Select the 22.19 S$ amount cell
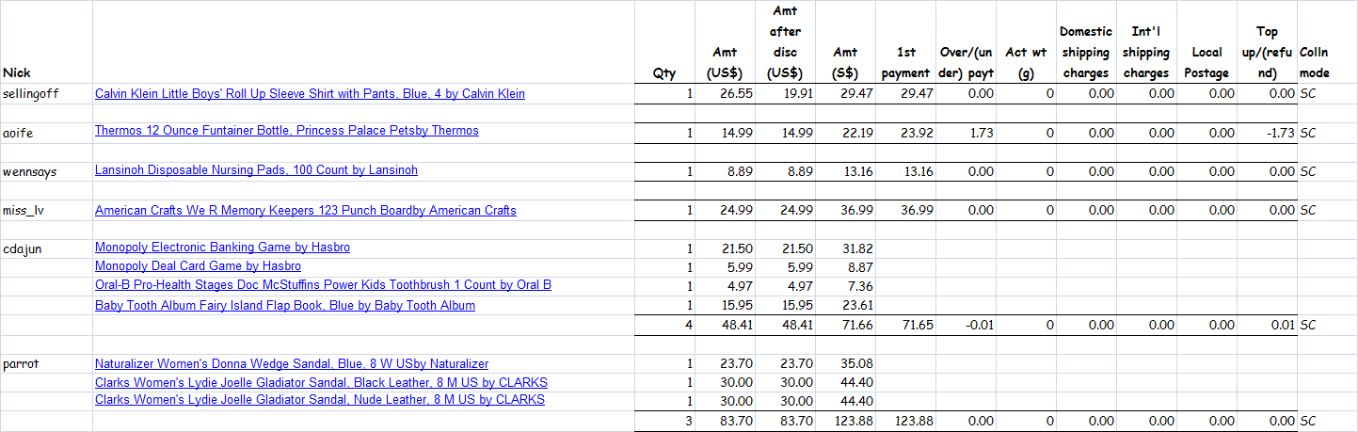1358x432 pixels. tap(845, 133)
